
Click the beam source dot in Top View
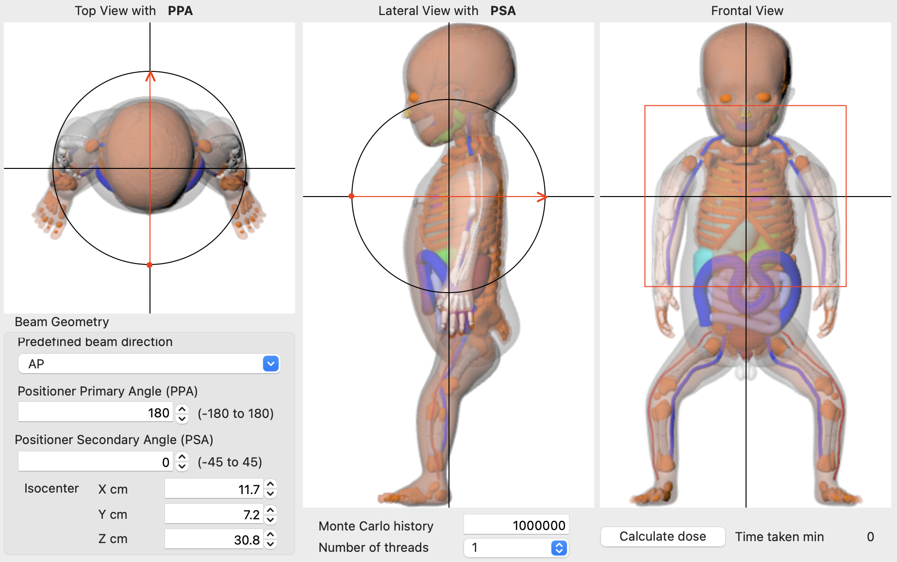[149, 265]
